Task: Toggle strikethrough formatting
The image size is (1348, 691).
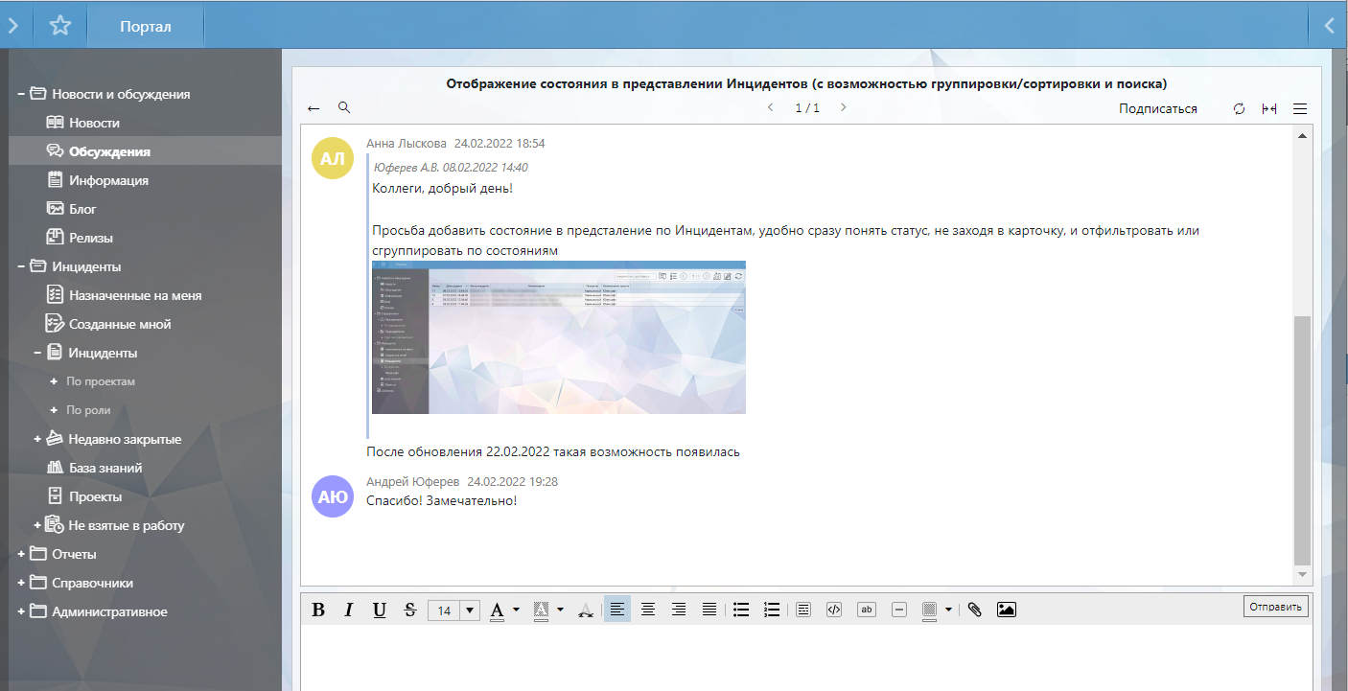Action: point(410,610)
